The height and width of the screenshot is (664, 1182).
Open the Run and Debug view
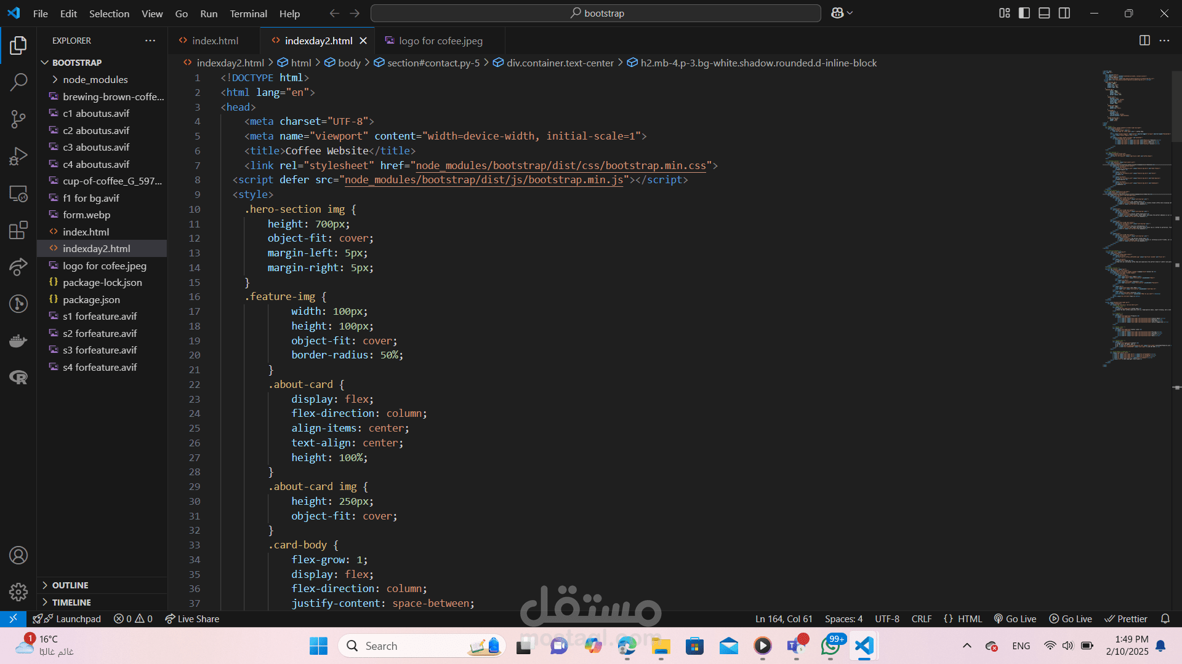[18, 156]
